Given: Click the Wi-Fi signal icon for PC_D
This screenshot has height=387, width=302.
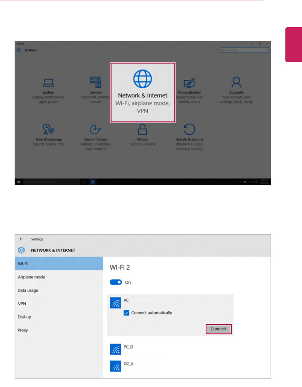Looking at the screenshot, I should [x=116, y=349].
